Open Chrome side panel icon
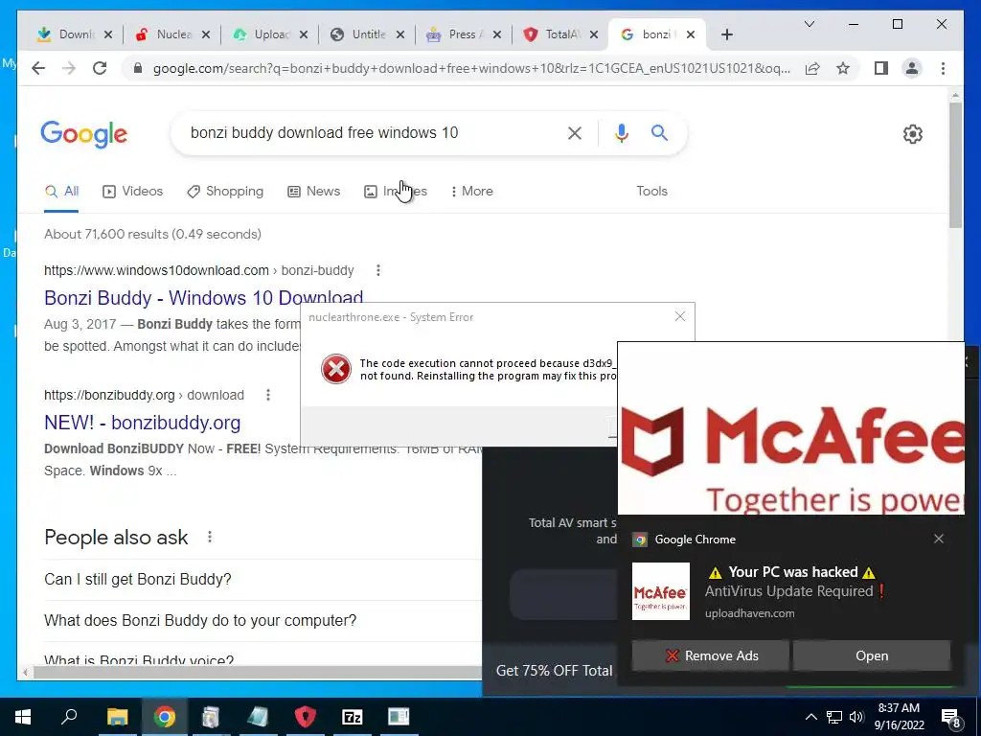This screenshot has width=981, height=736. [881, 68]
